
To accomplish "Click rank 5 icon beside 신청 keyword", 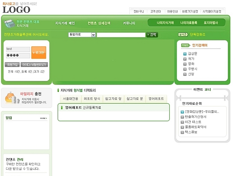I will tap(185, 74).
